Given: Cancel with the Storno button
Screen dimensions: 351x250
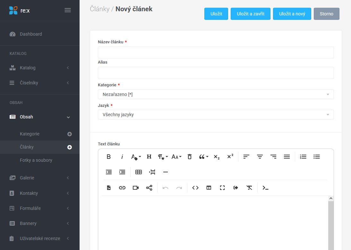Looking at the screenshot, I should [x=326, y=14].
